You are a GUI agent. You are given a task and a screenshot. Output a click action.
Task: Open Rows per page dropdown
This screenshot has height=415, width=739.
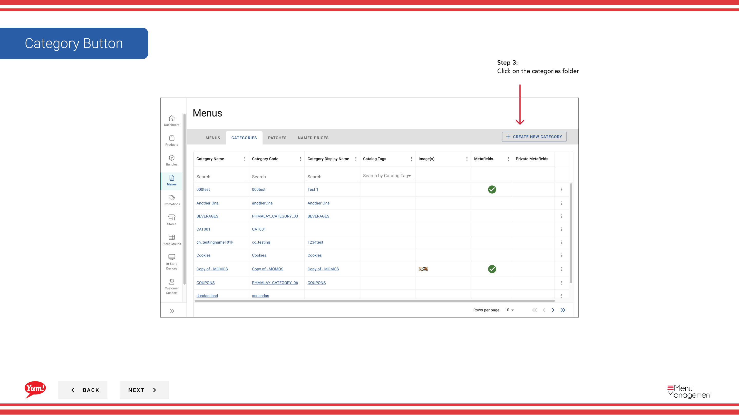pyautogui.click(x=510, y=310)
